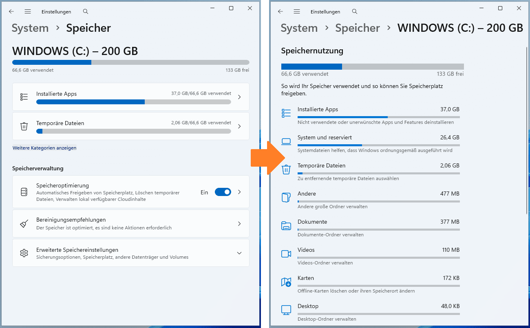The height and width of the screenshot is (328, 530).
Task: Open Dokumente 377 MB entry
Action: coord(371,228)
